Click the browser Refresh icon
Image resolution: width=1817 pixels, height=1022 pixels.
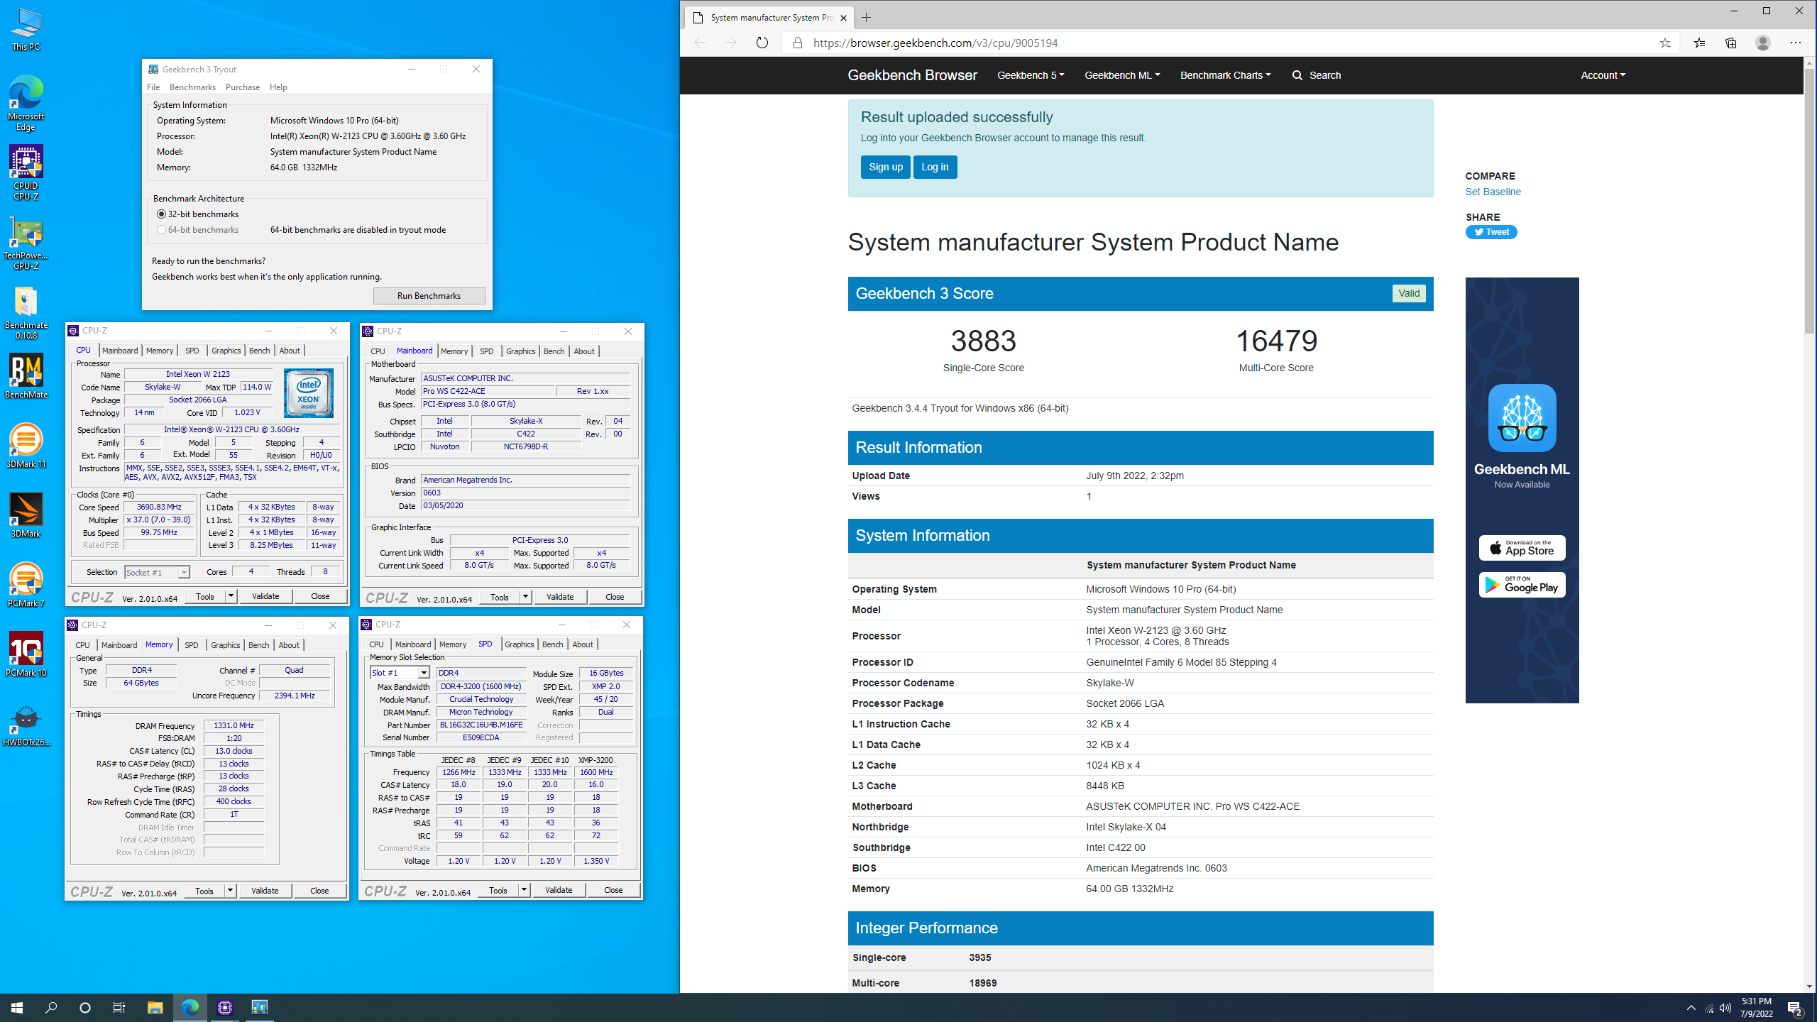(762, 43)
